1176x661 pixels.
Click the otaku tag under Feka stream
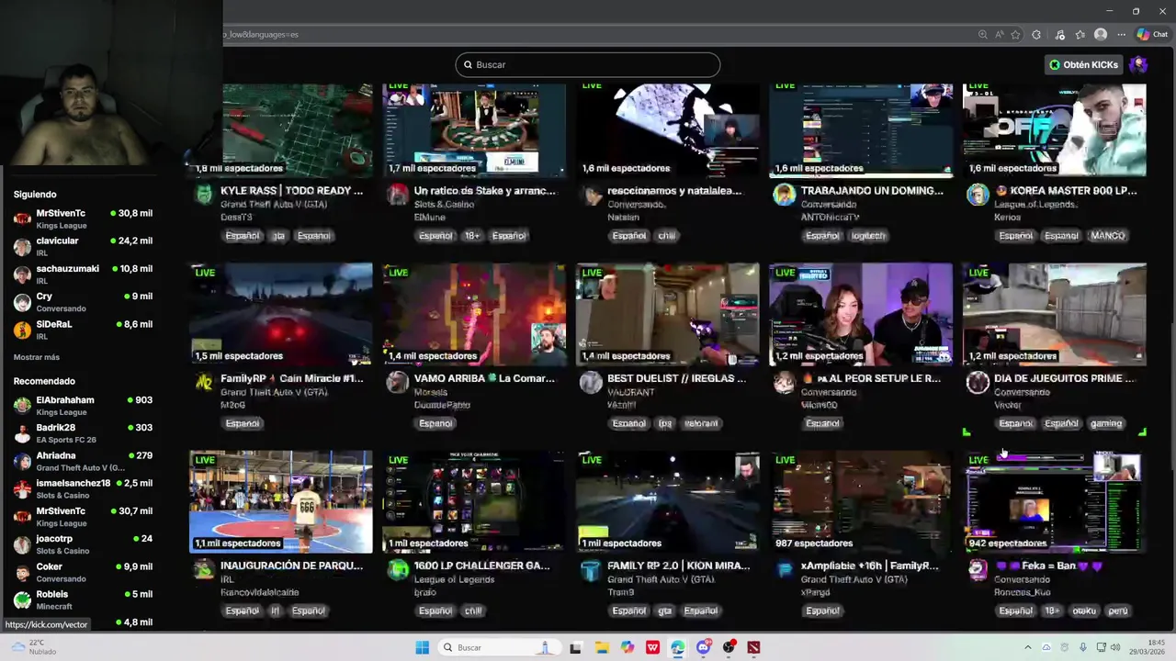(x=1084, y=611)
